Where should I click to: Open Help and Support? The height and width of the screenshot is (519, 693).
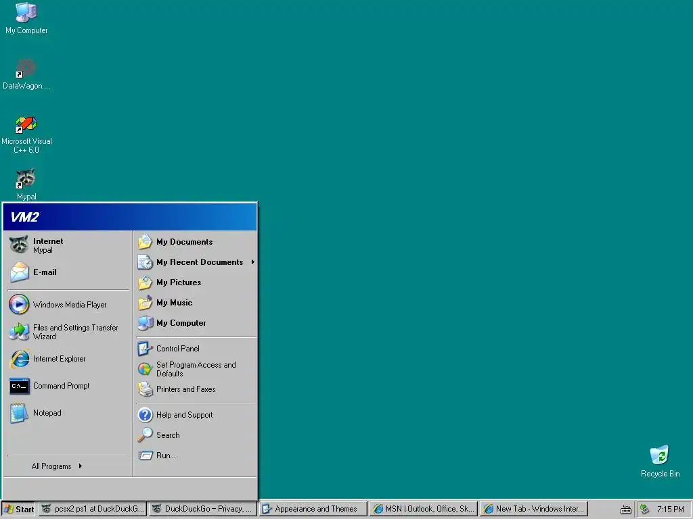point(196,415)
